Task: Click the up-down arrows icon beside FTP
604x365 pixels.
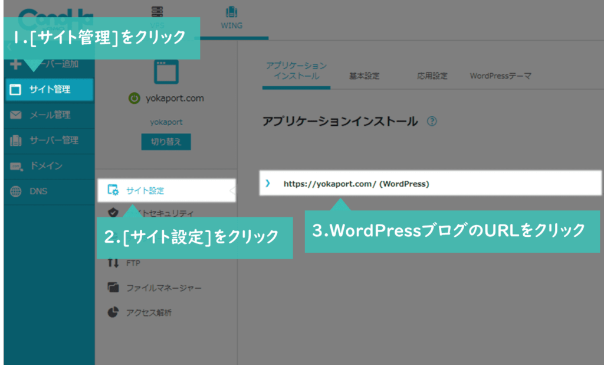Action: coord(113,263)
